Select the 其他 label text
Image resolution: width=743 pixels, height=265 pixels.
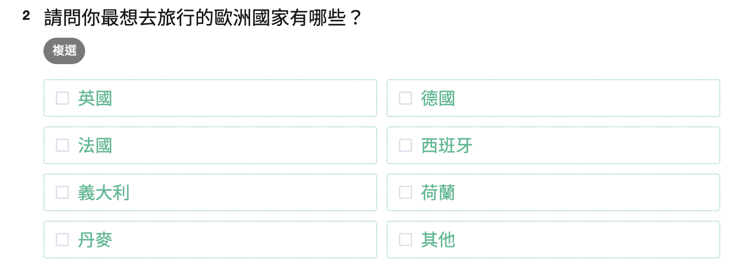pyautogui.click(x=438, y=240)
